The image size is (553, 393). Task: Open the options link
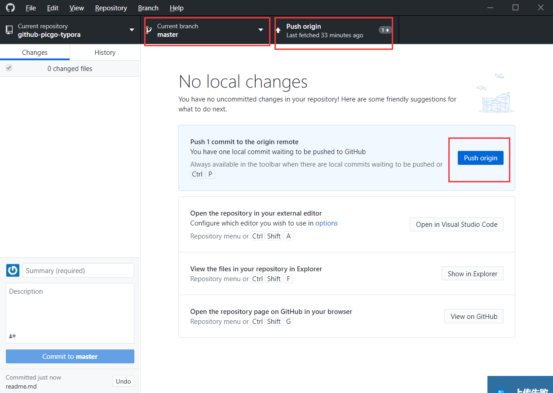(x=327, y=223)
